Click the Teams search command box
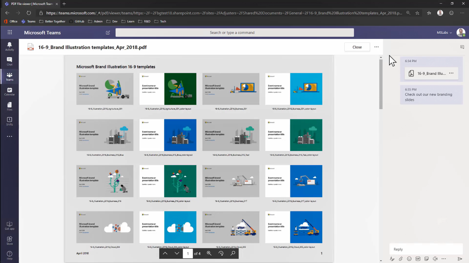The width and height of the screenshot is (469, 263). (x=235, y=33)
